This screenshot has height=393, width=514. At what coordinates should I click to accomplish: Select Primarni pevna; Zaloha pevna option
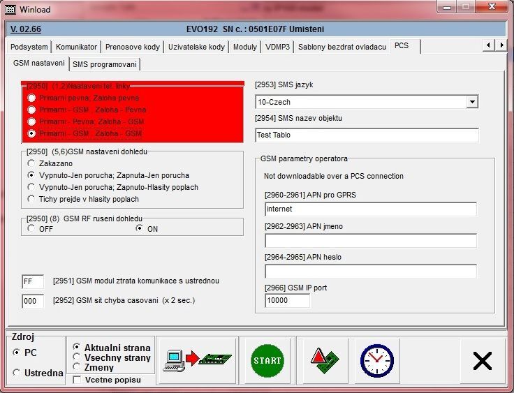click(x=31, y=98)
